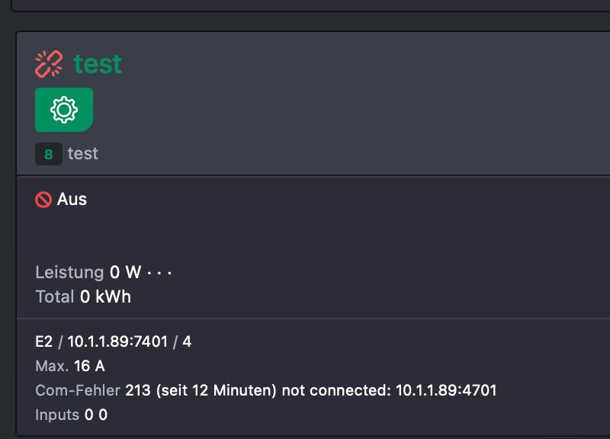Select the number 8 badge
This screenshot has width=610, height=439.
pos(49,154)
